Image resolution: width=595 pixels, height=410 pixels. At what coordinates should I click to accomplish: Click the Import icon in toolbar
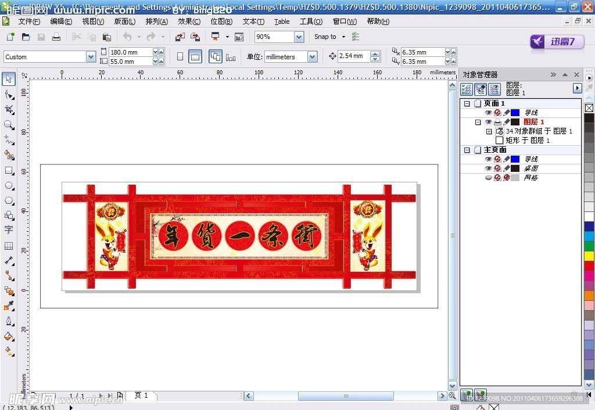180,37
